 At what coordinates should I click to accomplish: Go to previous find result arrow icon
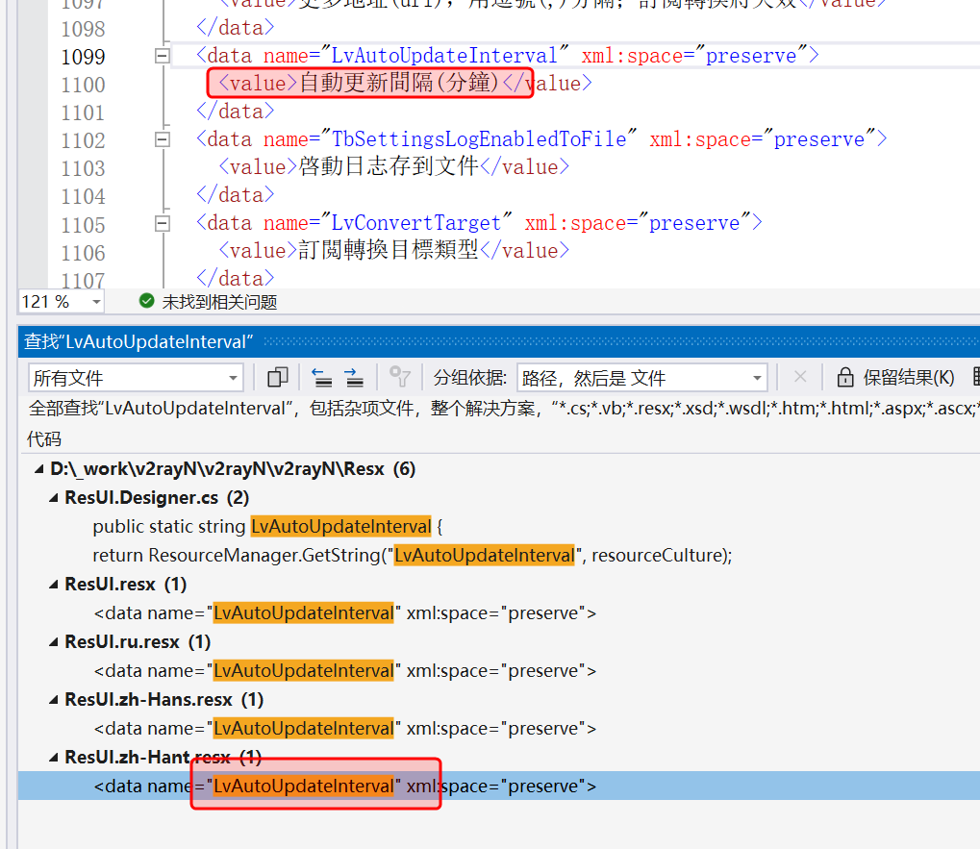[x=321, y=378]
